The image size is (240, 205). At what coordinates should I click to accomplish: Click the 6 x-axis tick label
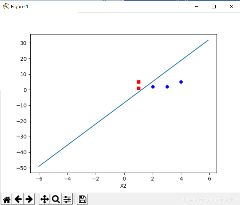(210, 179)
